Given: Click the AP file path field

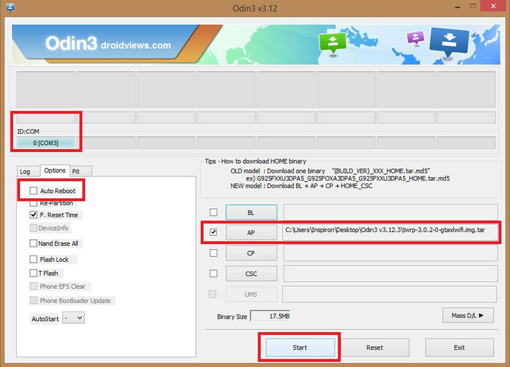Looking at the screenshot, I should click(390, 232).
